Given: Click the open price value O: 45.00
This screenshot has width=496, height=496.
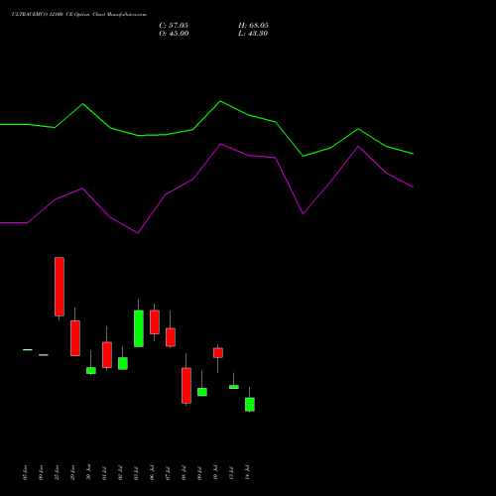Looking at the screenshot, I should [174, 34].
